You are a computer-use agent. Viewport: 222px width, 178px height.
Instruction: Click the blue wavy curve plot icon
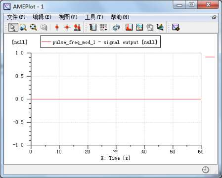point(139,27)
